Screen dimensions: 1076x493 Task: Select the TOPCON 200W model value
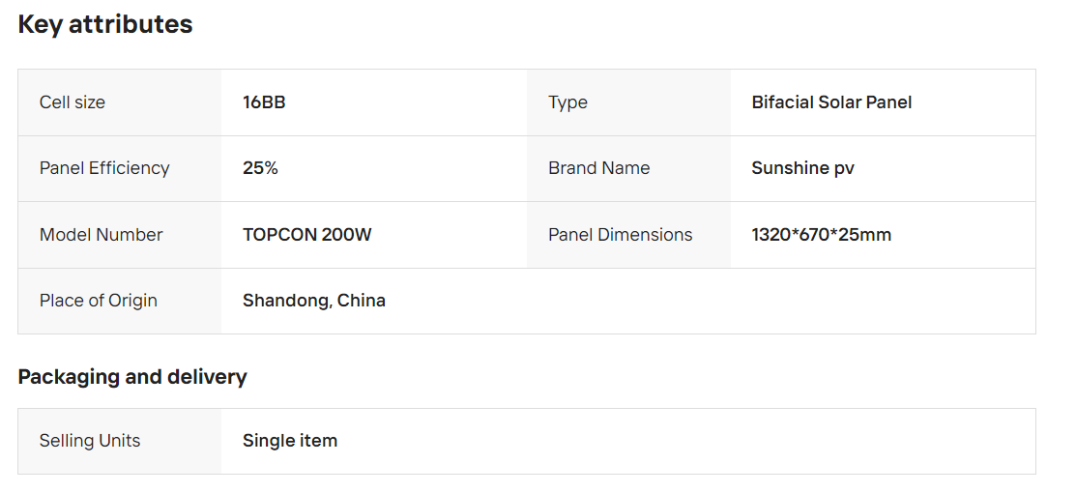point(306,235)
